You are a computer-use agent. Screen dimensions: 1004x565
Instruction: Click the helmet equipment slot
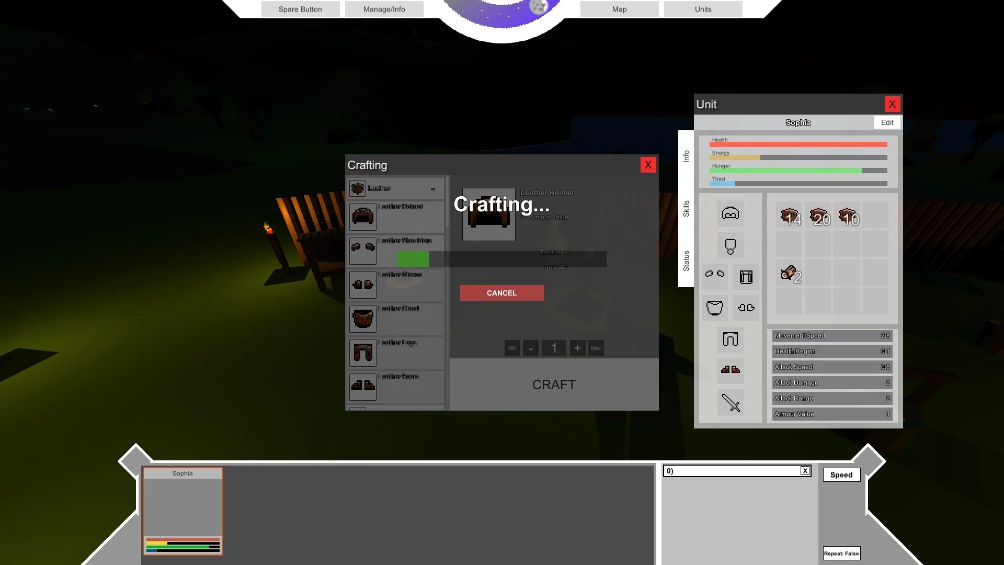[731, 213]
